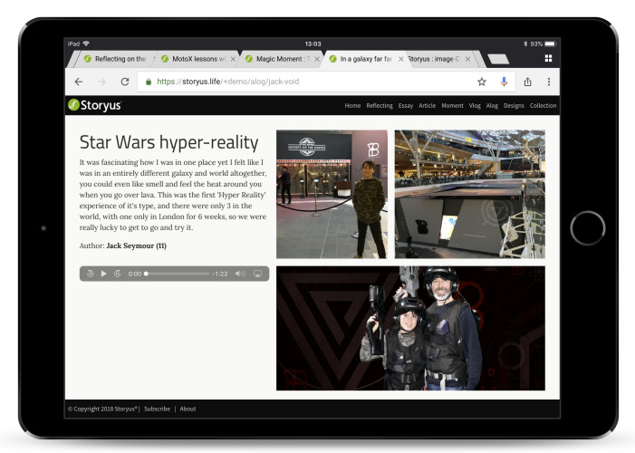The height and width of the screenshot is (453, 635).
Task: Open photo of shopping centre atrium
Action: click(x=470, y=194)
